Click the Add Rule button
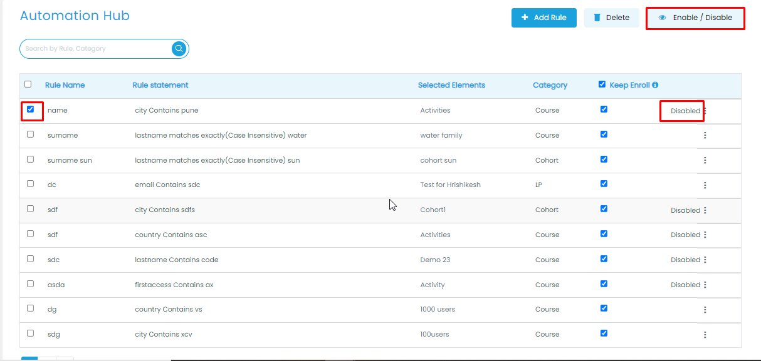 coord(543,18)
